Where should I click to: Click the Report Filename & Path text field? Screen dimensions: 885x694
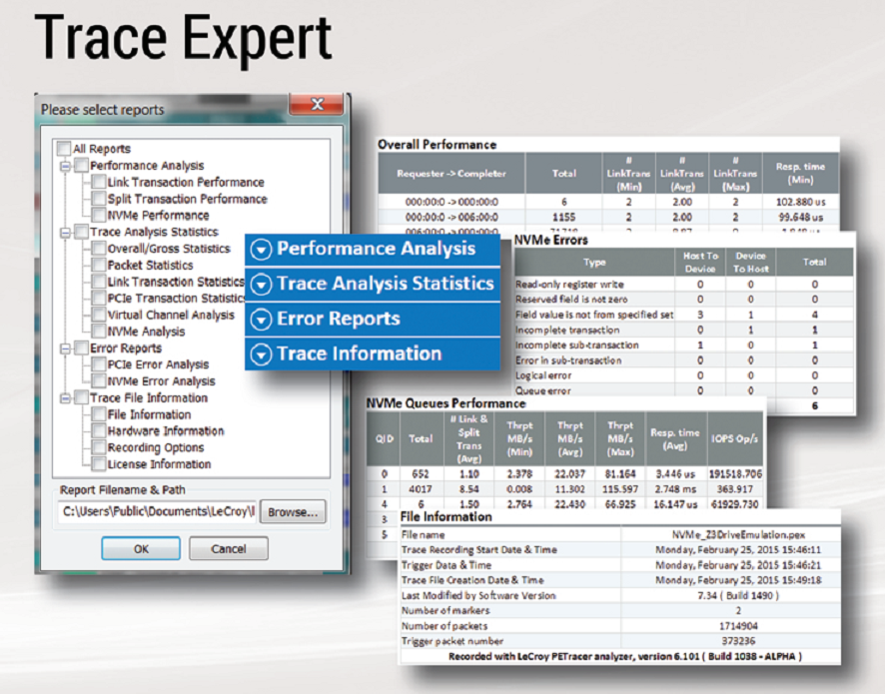coord(156,511)
